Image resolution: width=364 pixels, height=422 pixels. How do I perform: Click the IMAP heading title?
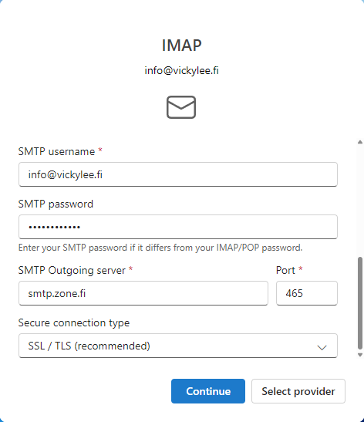(x=181, y=46)
